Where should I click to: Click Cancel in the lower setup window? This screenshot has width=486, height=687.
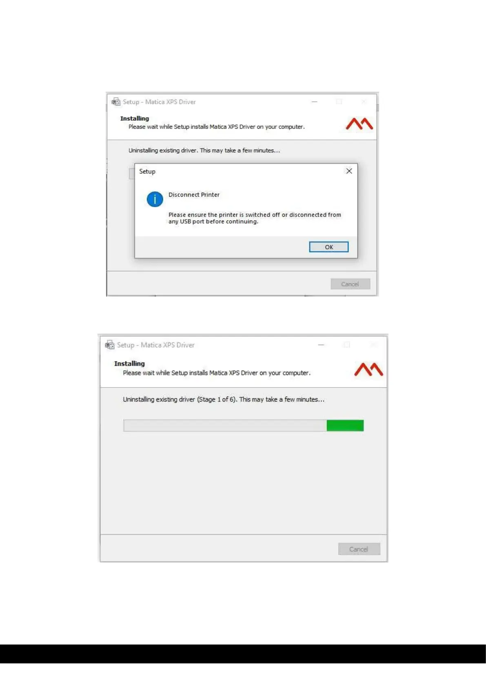point(359,549)
